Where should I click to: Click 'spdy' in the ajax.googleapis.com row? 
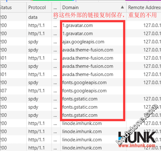point(33,42)
